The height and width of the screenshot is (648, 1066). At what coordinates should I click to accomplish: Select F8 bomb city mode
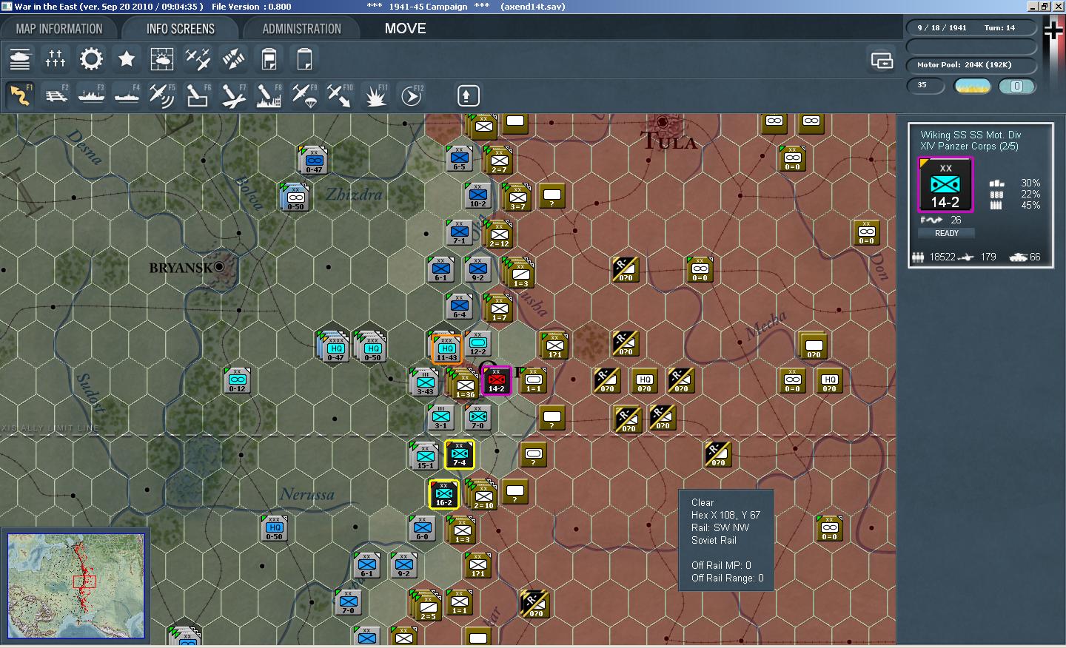click(x=269, y=95)
